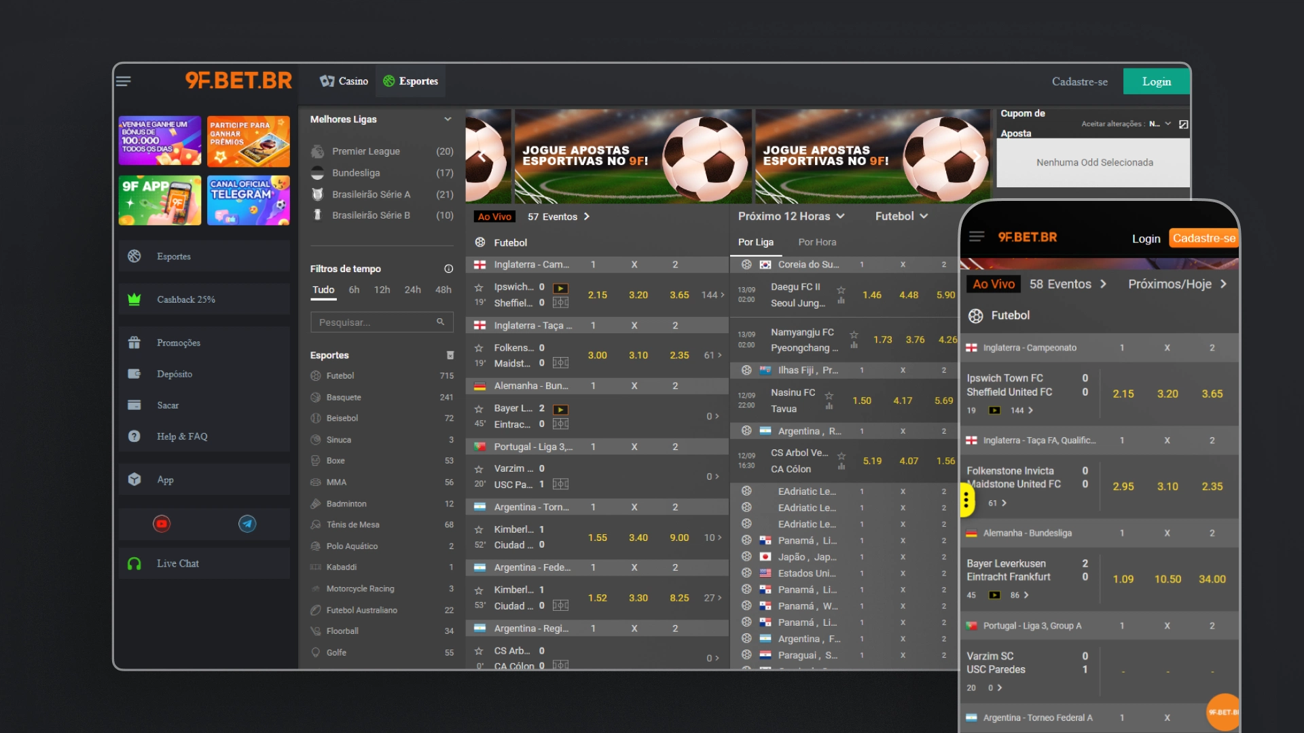Screen dimensions: 1304x733
Task: Click mobile yellow three-dot handle
Action: [x=966, y=501]
